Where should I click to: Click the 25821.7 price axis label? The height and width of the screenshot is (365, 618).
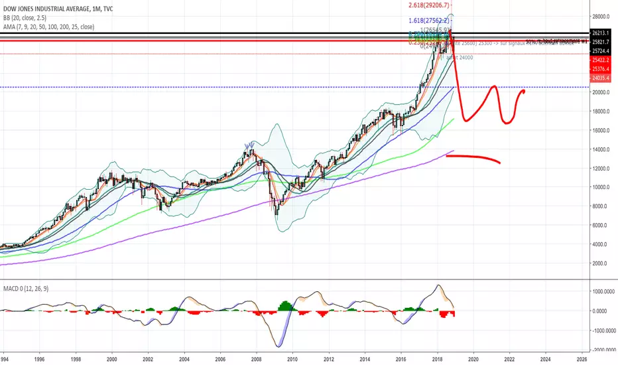click(600, 42)
